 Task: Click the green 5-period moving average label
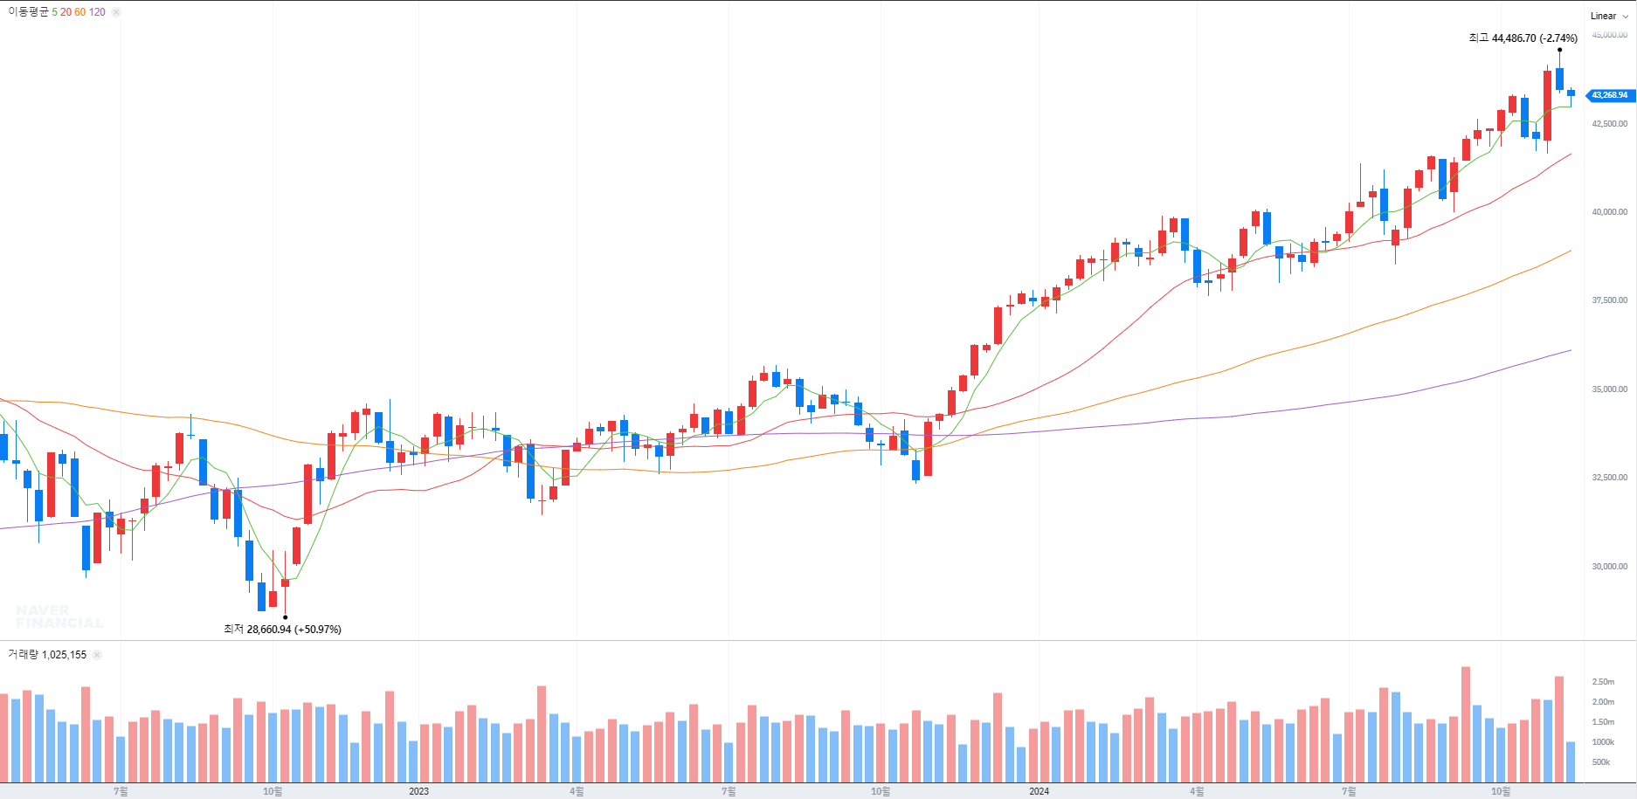54,12
